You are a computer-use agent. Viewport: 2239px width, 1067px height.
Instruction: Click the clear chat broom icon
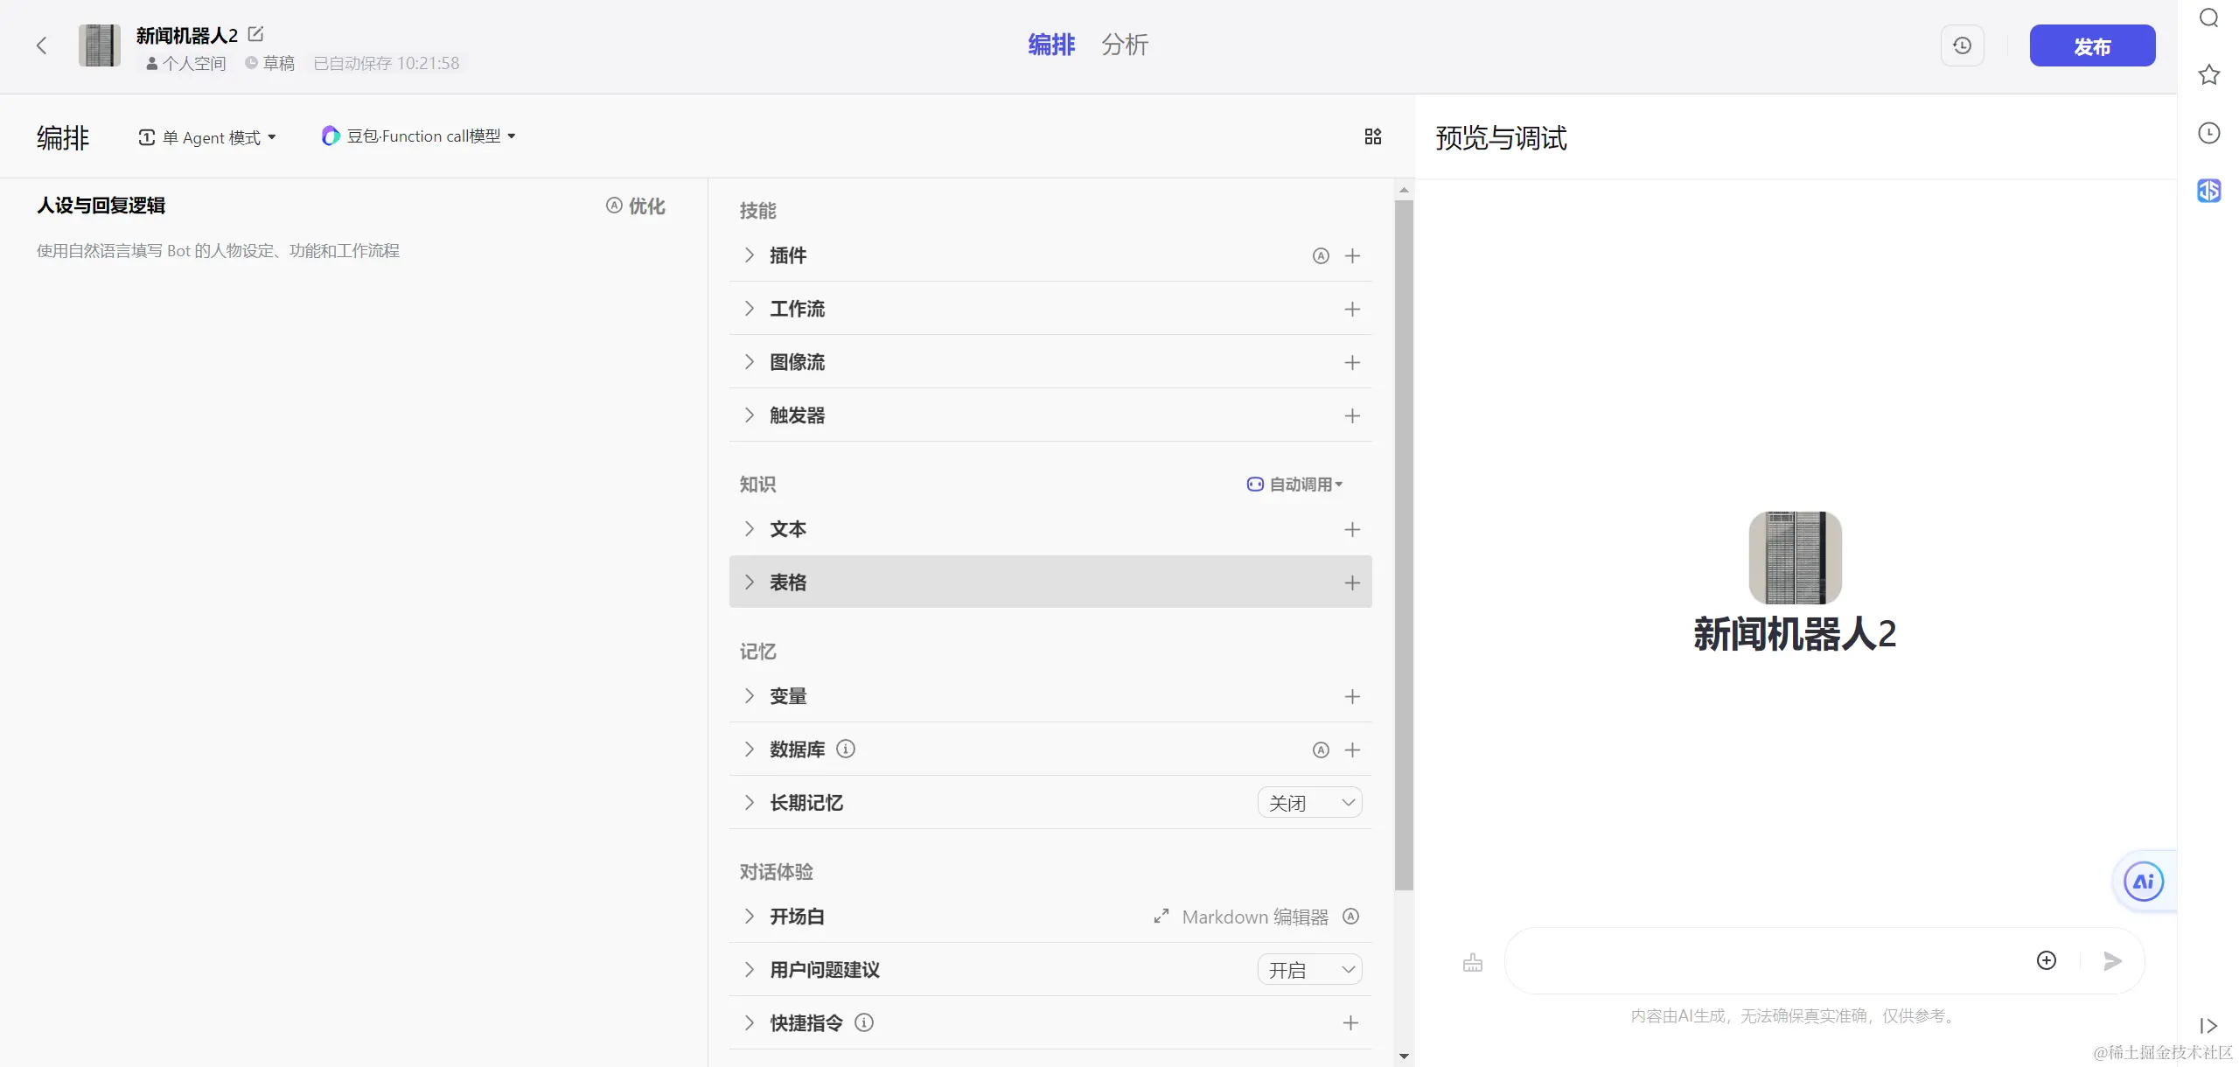1473,961
